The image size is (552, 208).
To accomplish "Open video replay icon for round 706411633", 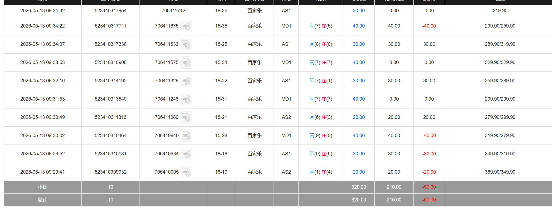I will [186, 44].
